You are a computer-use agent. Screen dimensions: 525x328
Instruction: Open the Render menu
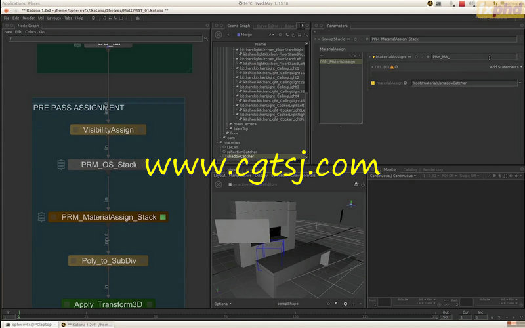coord(28,18)
